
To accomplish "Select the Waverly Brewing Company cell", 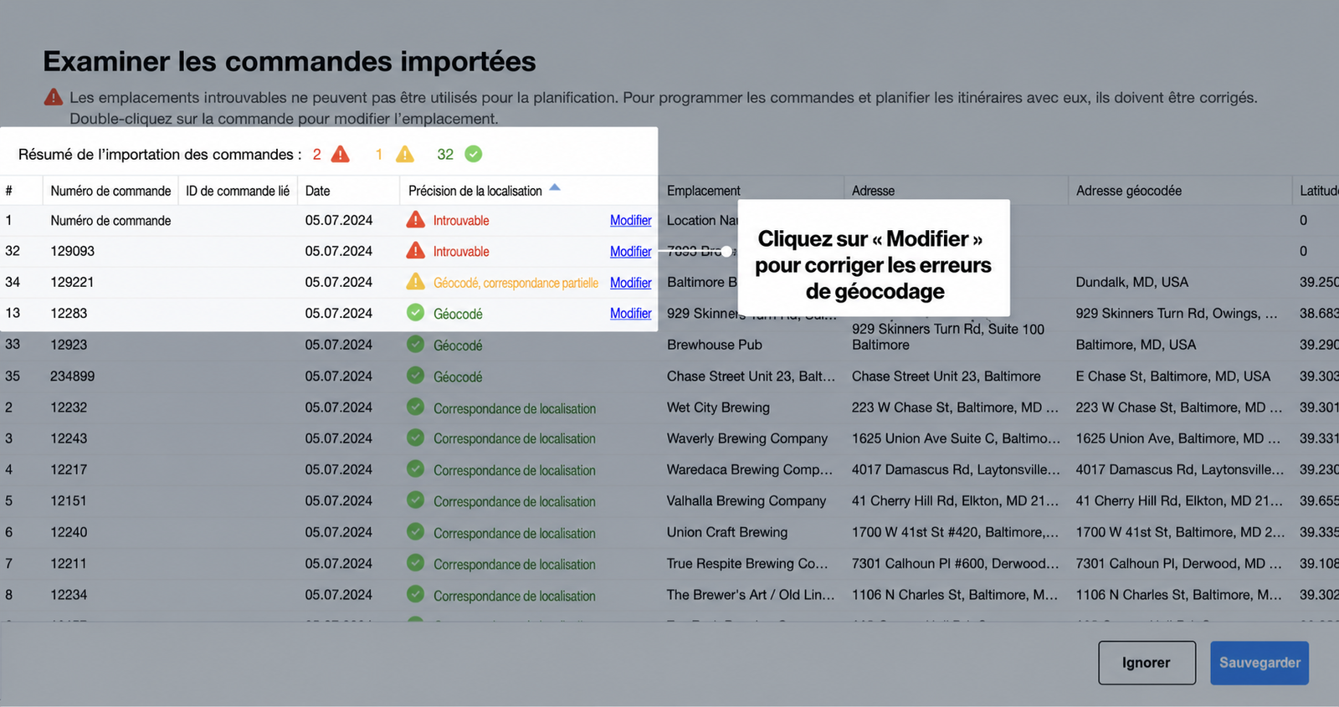I will point(747,438).
